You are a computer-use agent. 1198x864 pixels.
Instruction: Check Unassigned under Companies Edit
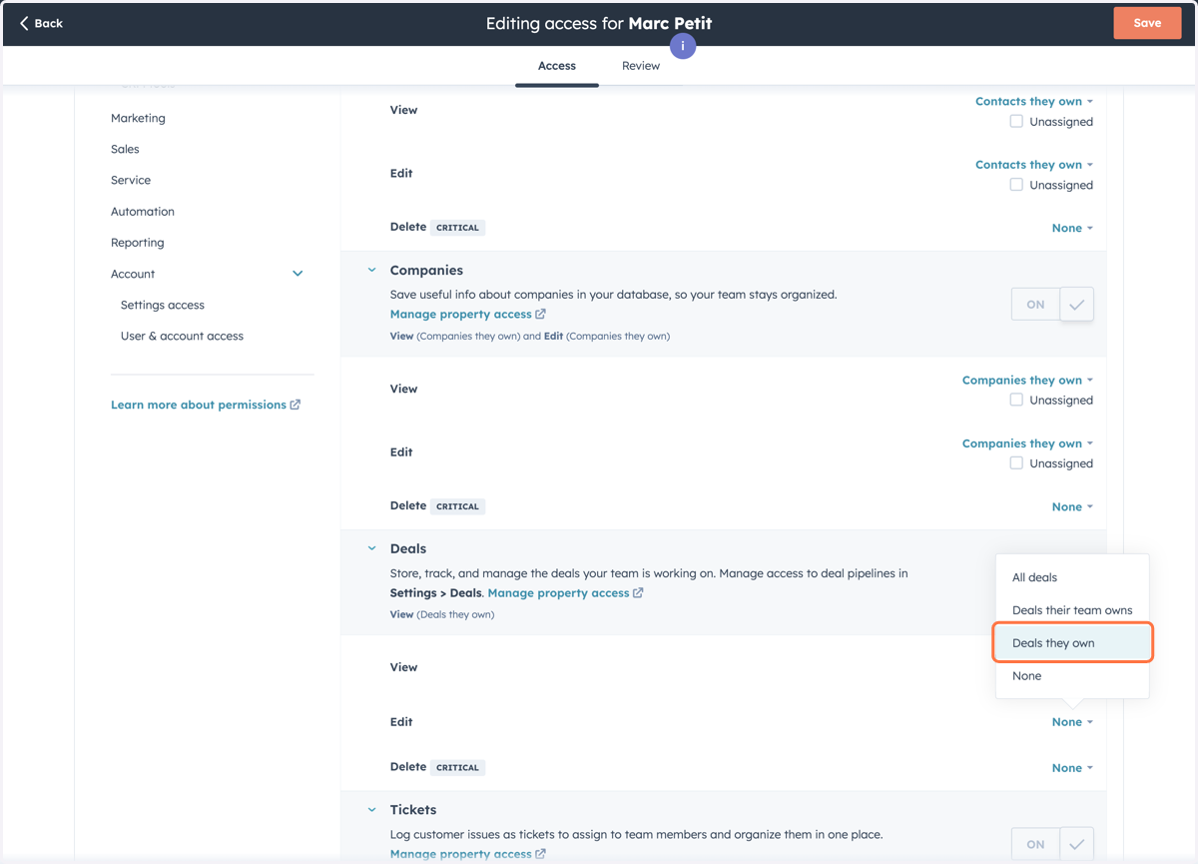[x=1016, y=462]
